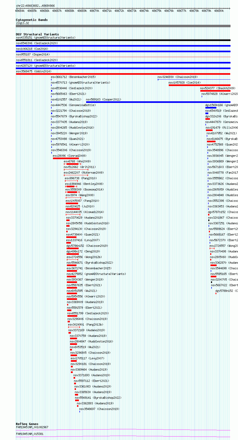Click the gray 22q13.32 cytogenetic band bar
Viewport: 238px width, 440px height.
tap(123, 26)
